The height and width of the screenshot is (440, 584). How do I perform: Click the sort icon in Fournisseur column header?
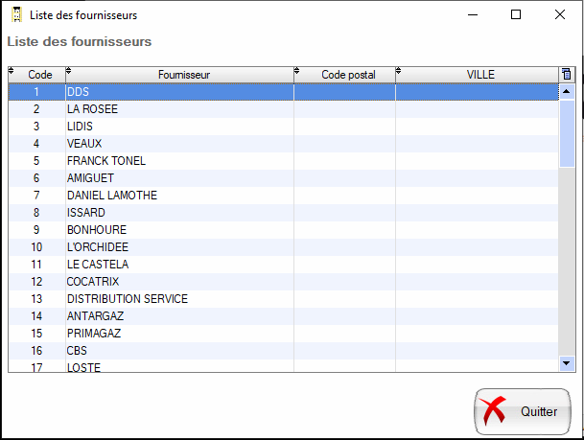pyautogui.click(x=68, y=71)
